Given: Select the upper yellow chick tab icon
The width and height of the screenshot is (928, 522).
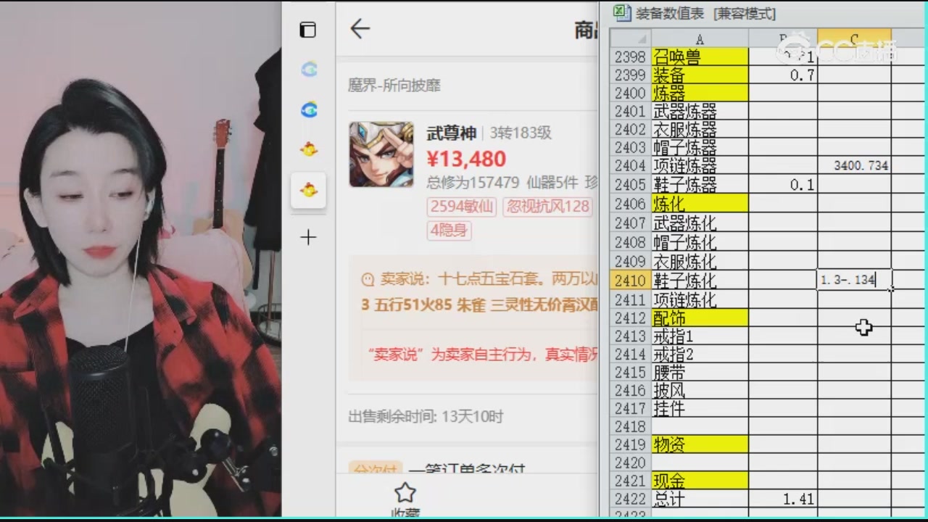Looking at the screenshot, I should (x=309, y=150).
